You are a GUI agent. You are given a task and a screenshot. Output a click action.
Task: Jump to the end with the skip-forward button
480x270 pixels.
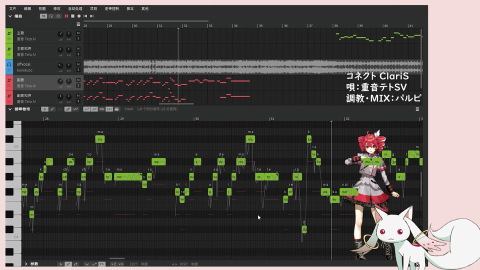[92, 16]
